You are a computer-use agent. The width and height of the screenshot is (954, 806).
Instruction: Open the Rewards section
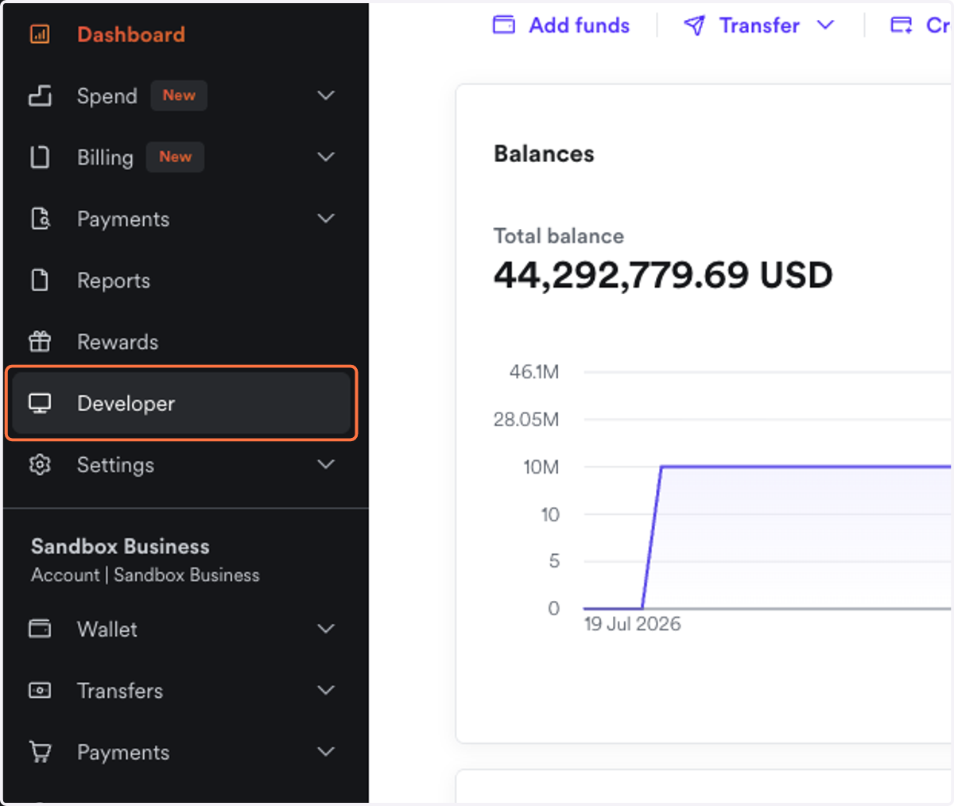click(x=118, y=342)
